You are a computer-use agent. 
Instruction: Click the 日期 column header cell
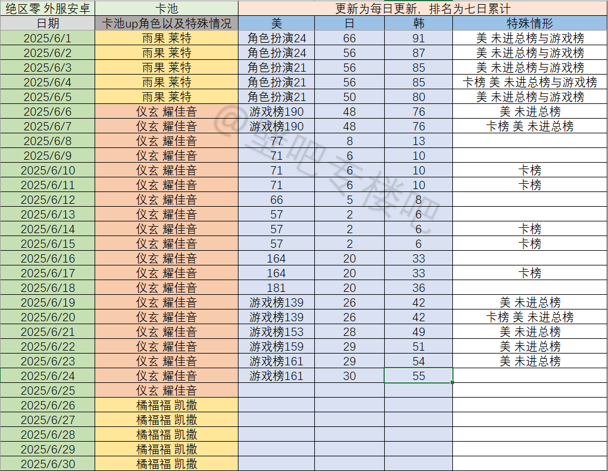48,23
